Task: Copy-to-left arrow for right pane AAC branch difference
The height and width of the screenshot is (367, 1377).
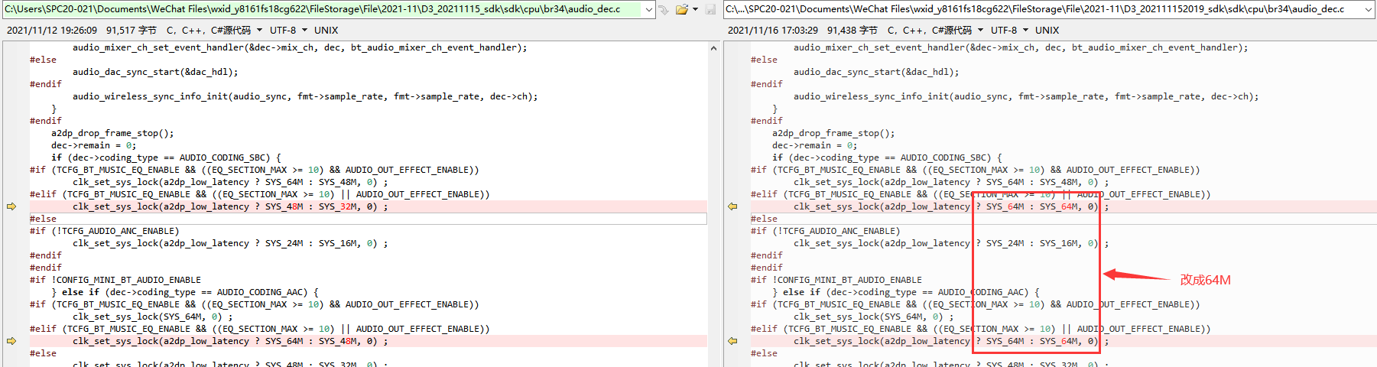Action: pos(732,341)
